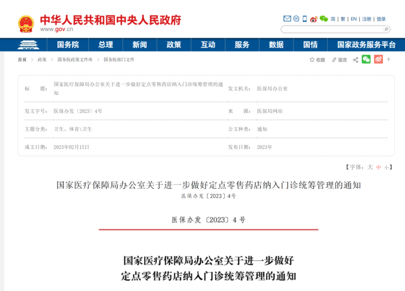This screenshot has width=405, height=291.
Task: Open the 国务院 menu
Action: 68,45
